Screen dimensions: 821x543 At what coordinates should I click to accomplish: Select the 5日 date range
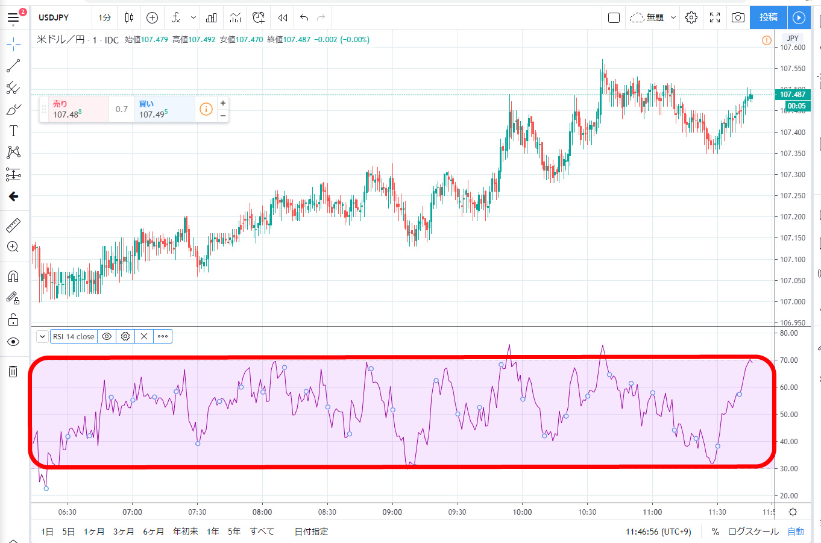tap(69, 532)
